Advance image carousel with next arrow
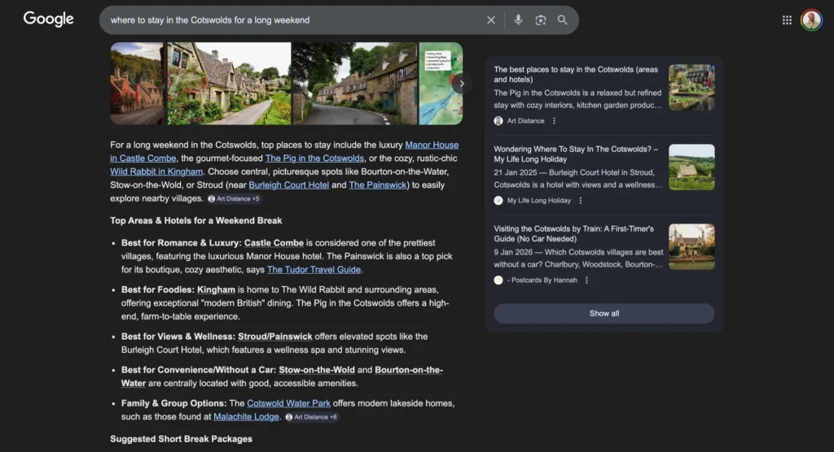Screen dimensions: 834x452 tap(461, 84)
